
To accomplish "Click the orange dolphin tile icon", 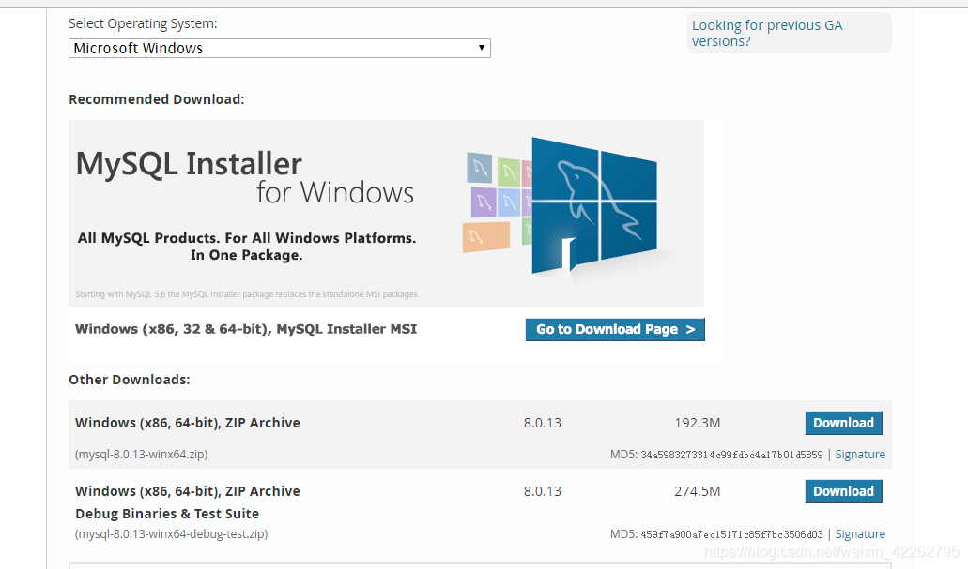I will click(485, 238).
